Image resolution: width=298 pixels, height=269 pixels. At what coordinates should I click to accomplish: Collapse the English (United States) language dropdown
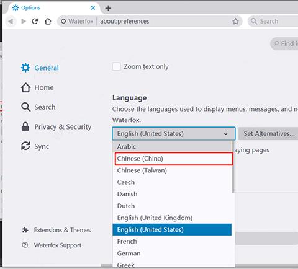coord(174,133)
